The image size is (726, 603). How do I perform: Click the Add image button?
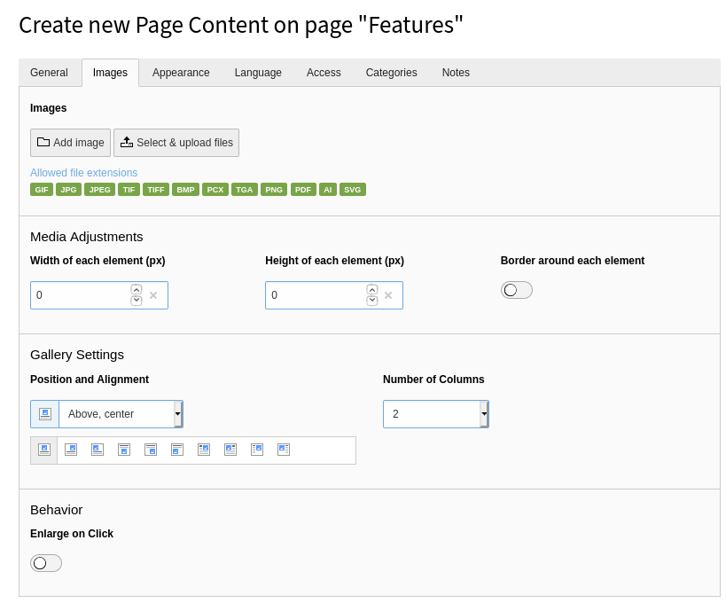[70, 143]
